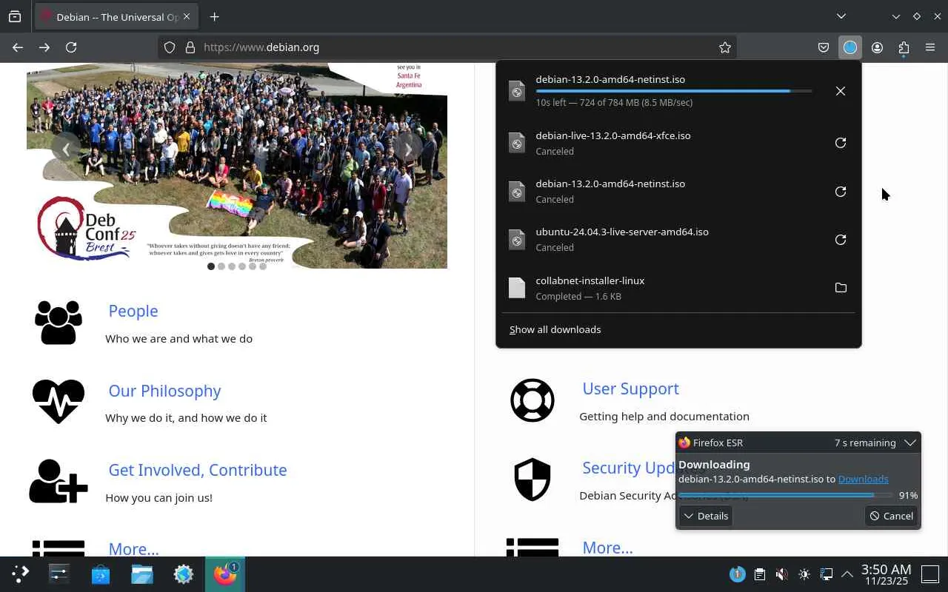Viewport: 948px width, 592px height.
Task: Click the Firefox taskbar entry
Action: coord(225,574)
